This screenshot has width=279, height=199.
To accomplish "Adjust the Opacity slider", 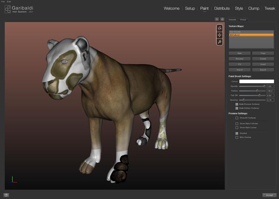I will point(252,86).
